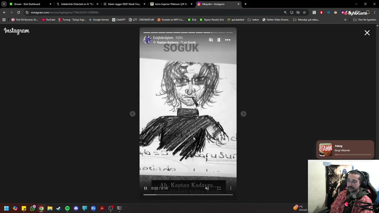Image resolution: width=379 pixels, height=213 pixels.
Task: Unmute the story audio in header
Action: tap(211, 40)
